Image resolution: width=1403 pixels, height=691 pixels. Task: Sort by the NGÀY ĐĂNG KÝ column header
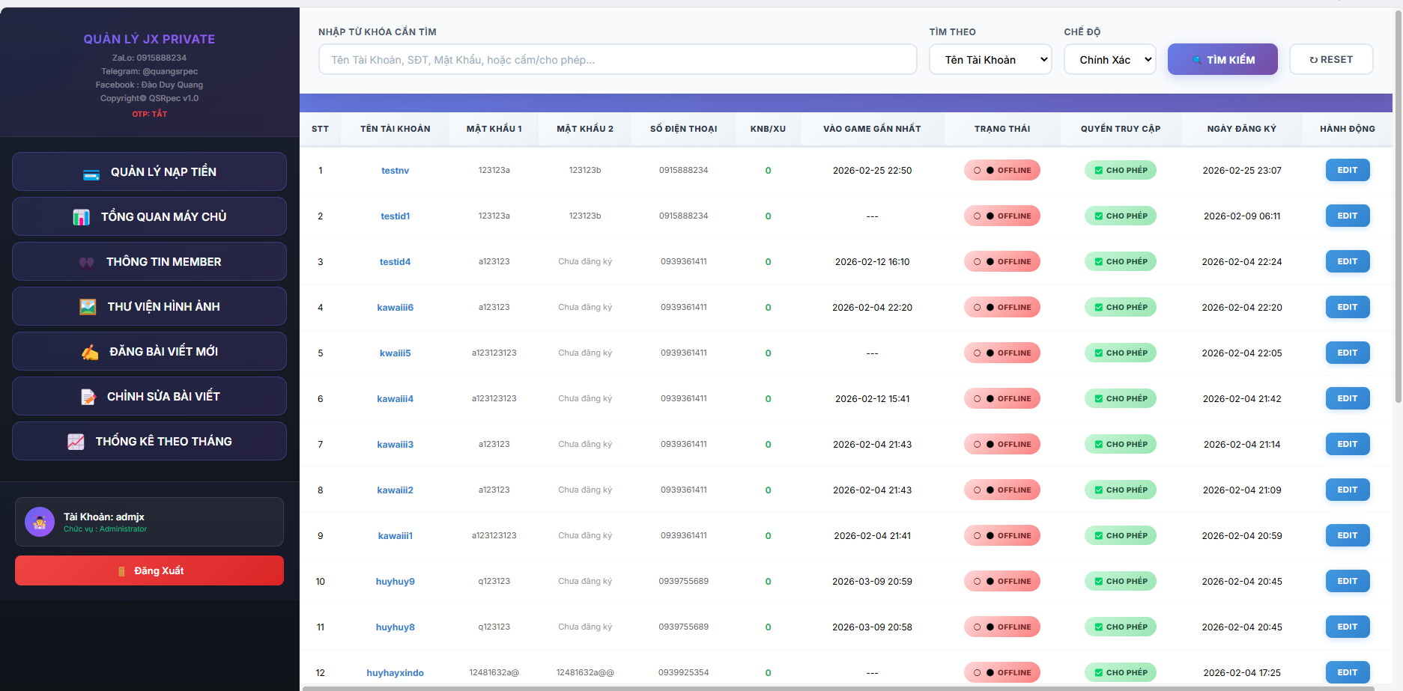(1241, 129)
